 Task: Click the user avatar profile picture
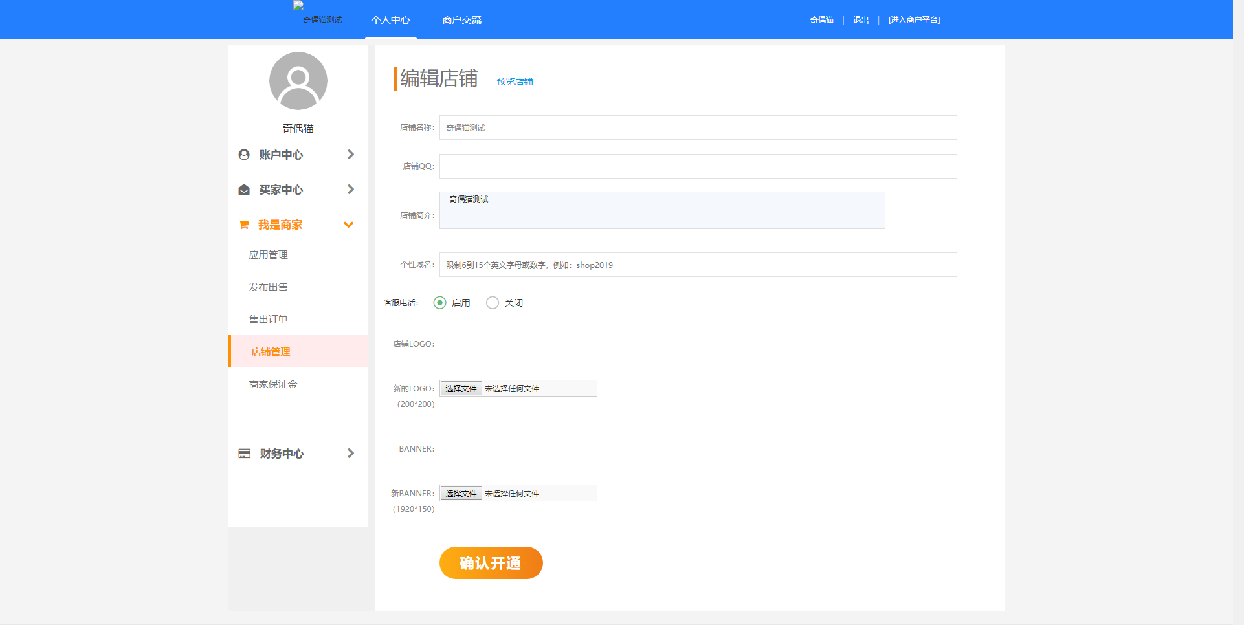298,81
